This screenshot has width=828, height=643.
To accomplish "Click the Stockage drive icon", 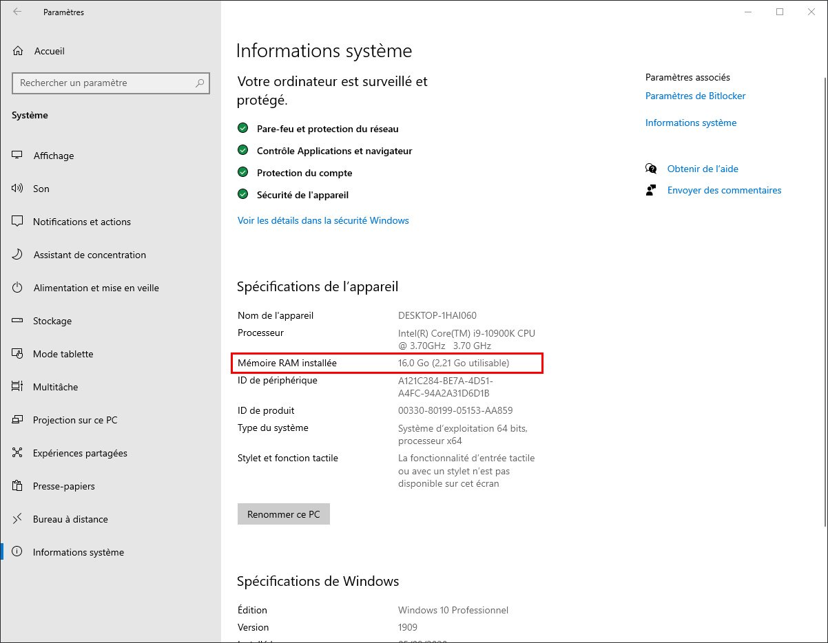I will click(x=18, y=321).
